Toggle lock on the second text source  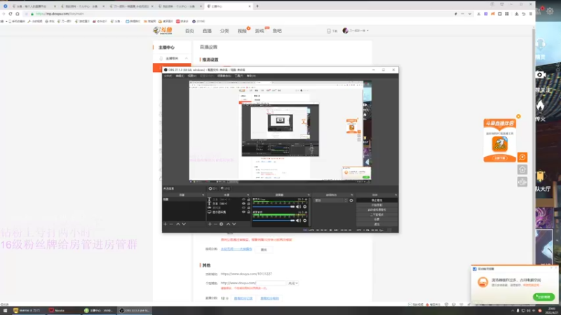(x=249, y=204)
